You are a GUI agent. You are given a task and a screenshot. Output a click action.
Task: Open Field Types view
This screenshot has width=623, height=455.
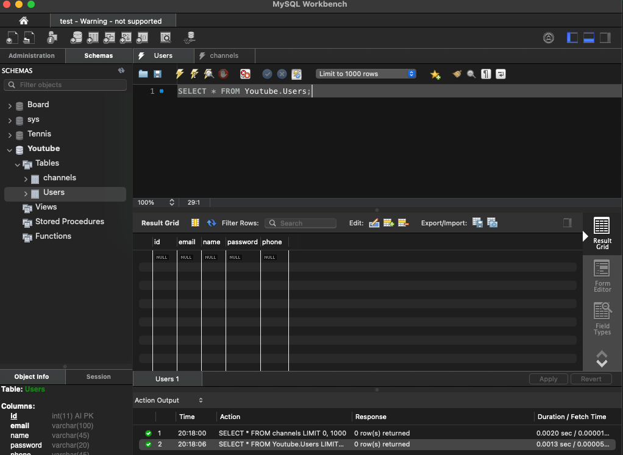(x=602, y=319)
